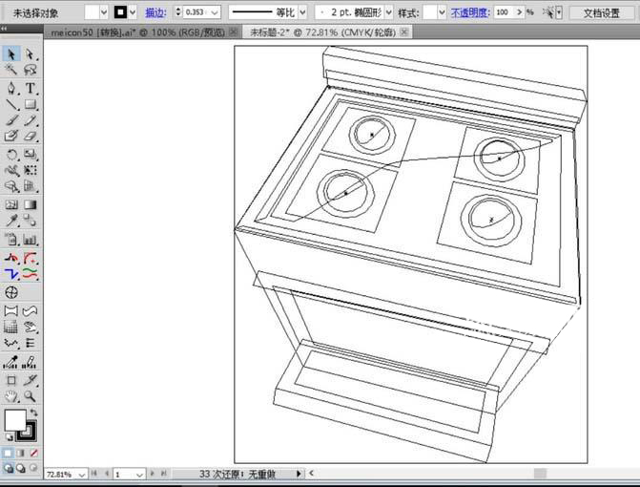The height and width of the screenshot is (487, 640).
Task: Activate the Zoom magnifier tool
Action: [30, 396]
